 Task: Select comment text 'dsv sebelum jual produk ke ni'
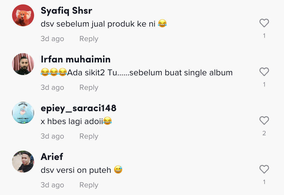[x=98, y=24]
